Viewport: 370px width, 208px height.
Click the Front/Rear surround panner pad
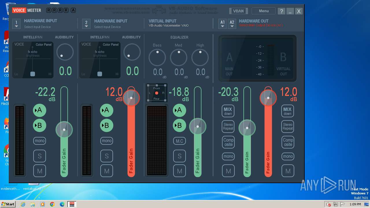[156, 93]
